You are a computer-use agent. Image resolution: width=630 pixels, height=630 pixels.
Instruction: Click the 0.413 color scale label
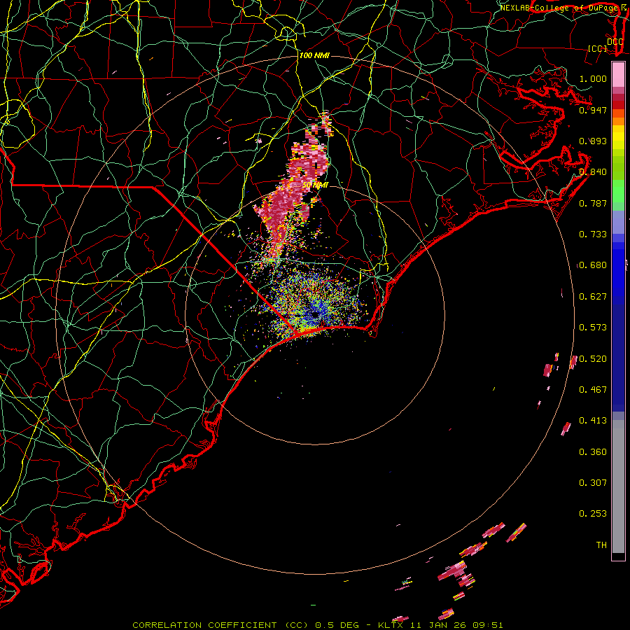[593, 421]
